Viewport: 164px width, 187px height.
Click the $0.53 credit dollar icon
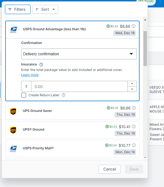(107, 127)
